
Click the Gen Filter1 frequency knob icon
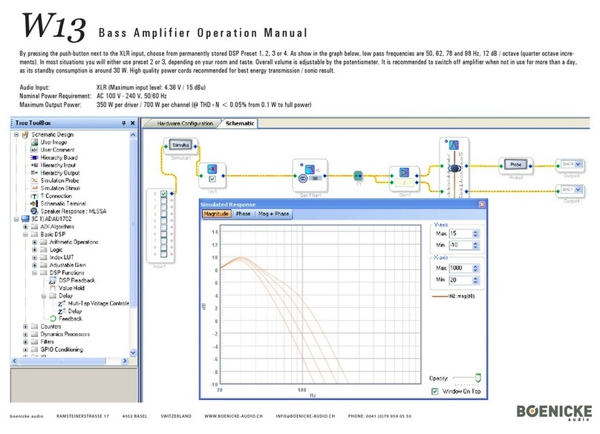click(303, 178)
